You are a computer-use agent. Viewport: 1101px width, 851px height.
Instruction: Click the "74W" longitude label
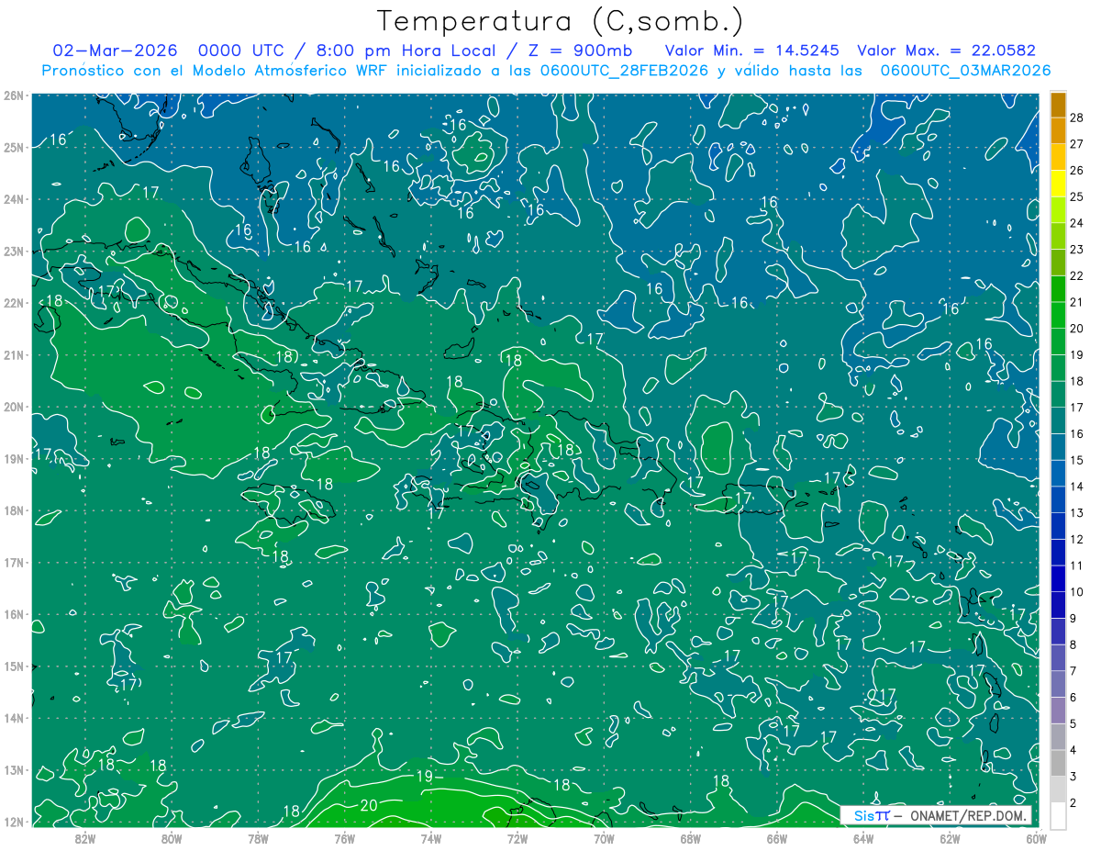pos(430,838)
